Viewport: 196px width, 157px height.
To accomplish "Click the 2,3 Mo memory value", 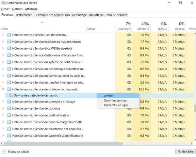I will (x=144, y=83).
